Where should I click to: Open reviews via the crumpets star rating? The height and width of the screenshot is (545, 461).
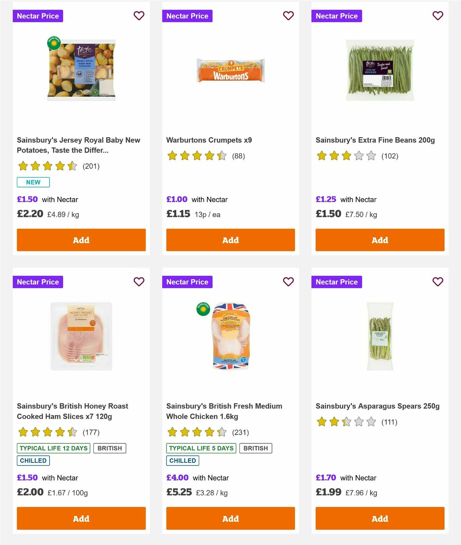pos(196,156)
